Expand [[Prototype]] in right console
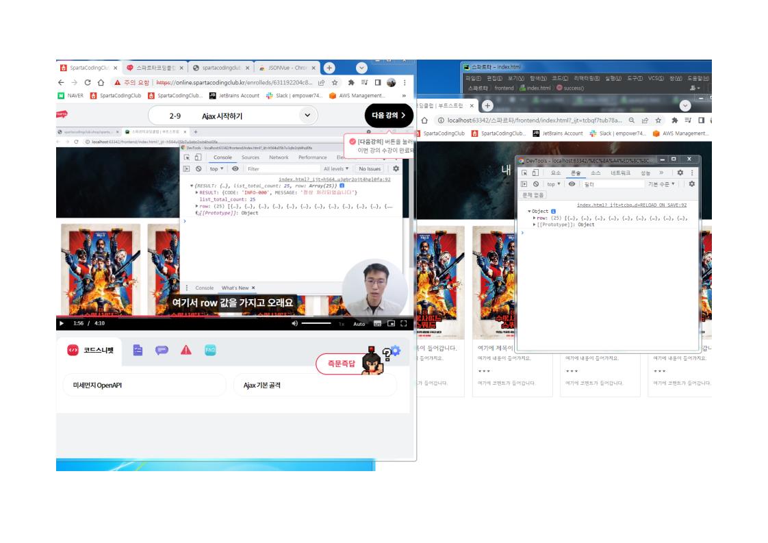Viewport: 768px width, 543px height. point(535,225)
